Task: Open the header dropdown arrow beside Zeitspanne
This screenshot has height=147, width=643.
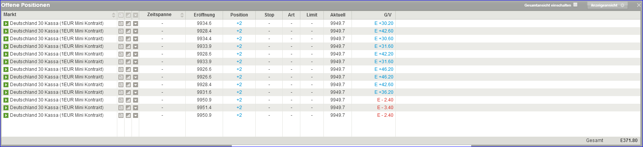Action: pos(135,15)
